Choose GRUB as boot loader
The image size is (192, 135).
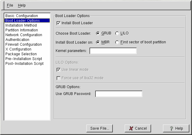(x=98, y=33)
